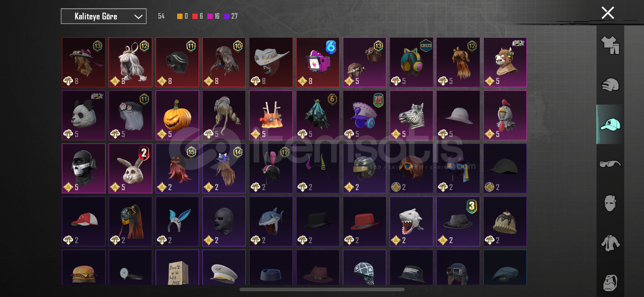Viewport: 644px width, 297px height.
Task: Select the white rabbit head item
Action: pyautogui.click(x=130, y=168)
